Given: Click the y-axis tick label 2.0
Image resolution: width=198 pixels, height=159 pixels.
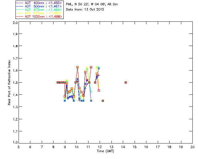Looking at the screenshot, I should [x=15, y=23].
